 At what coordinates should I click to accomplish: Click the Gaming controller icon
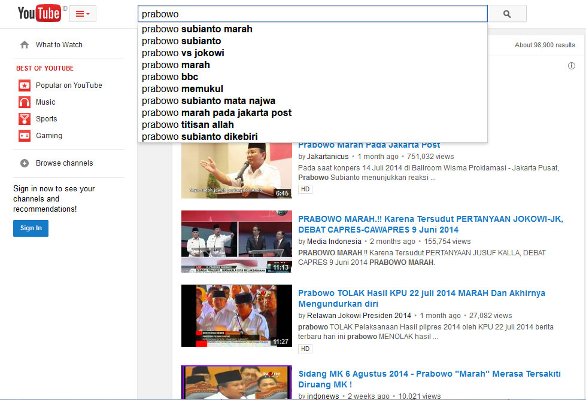pyautogui.click(x=25, y=136)
